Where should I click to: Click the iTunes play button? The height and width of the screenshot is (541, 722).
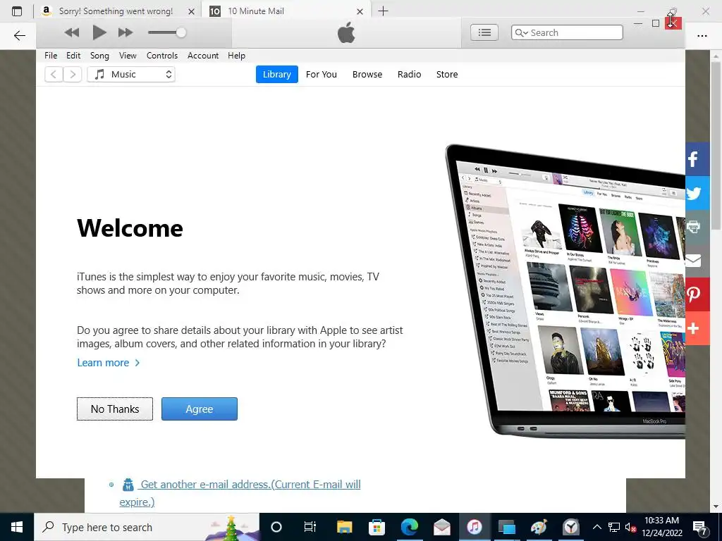(99, 32)
